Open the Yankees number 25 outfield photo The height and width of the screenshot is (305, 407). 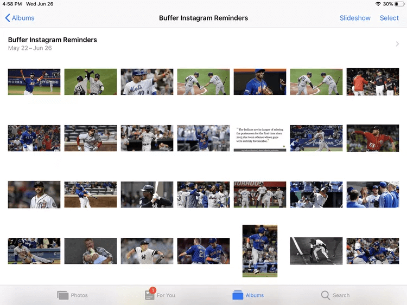tap(260, 194)
